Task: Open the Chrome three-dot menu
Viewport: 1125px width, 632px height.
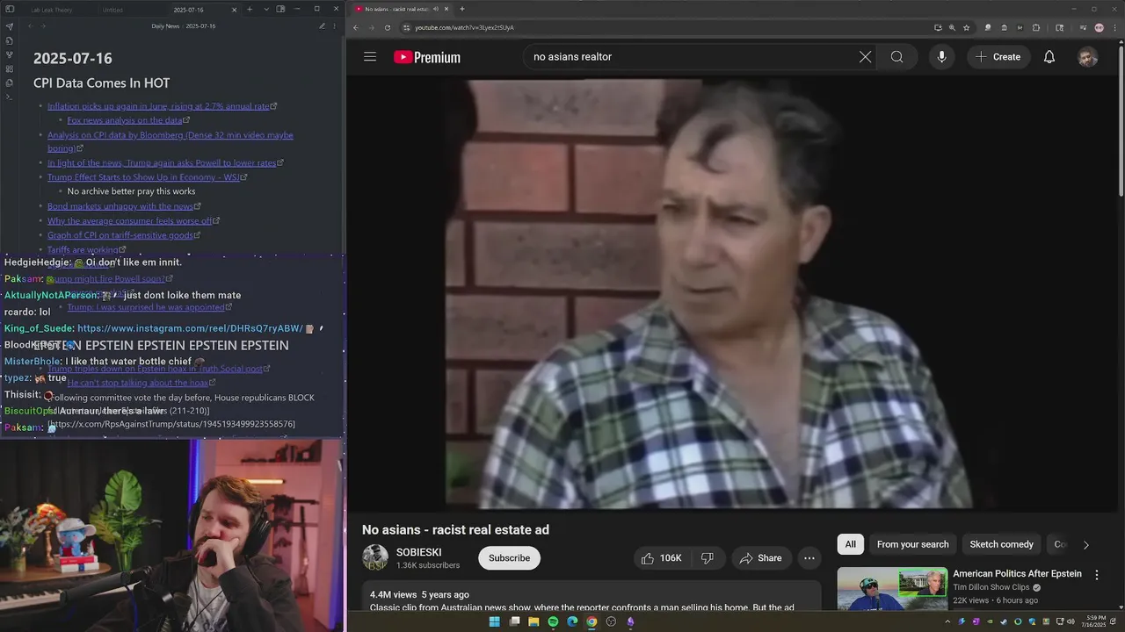Action: click(x=1114, y=27)
